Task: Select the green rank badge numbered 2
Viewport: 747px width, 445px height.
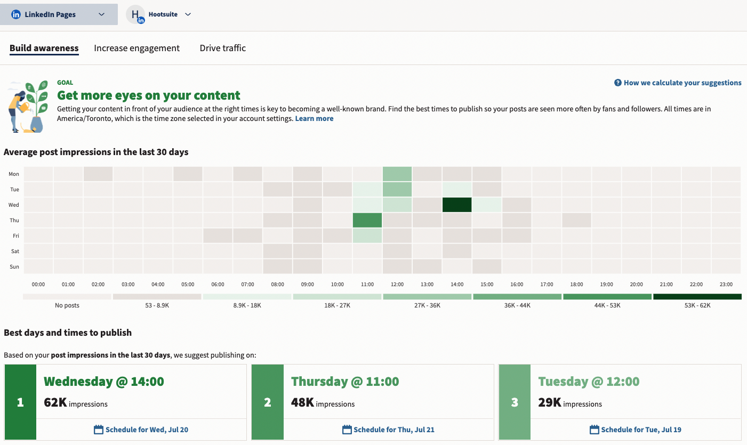Action: (x=267, y=402)
